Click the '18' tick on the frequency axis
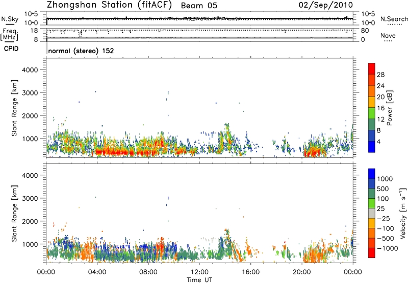408x283 pixels. point(34,31)
